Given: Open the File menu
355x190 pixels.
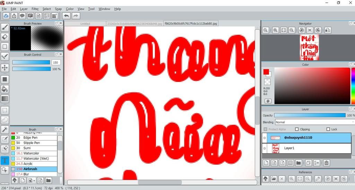Looking at the screenshot, I should click(x=4, y=9).
